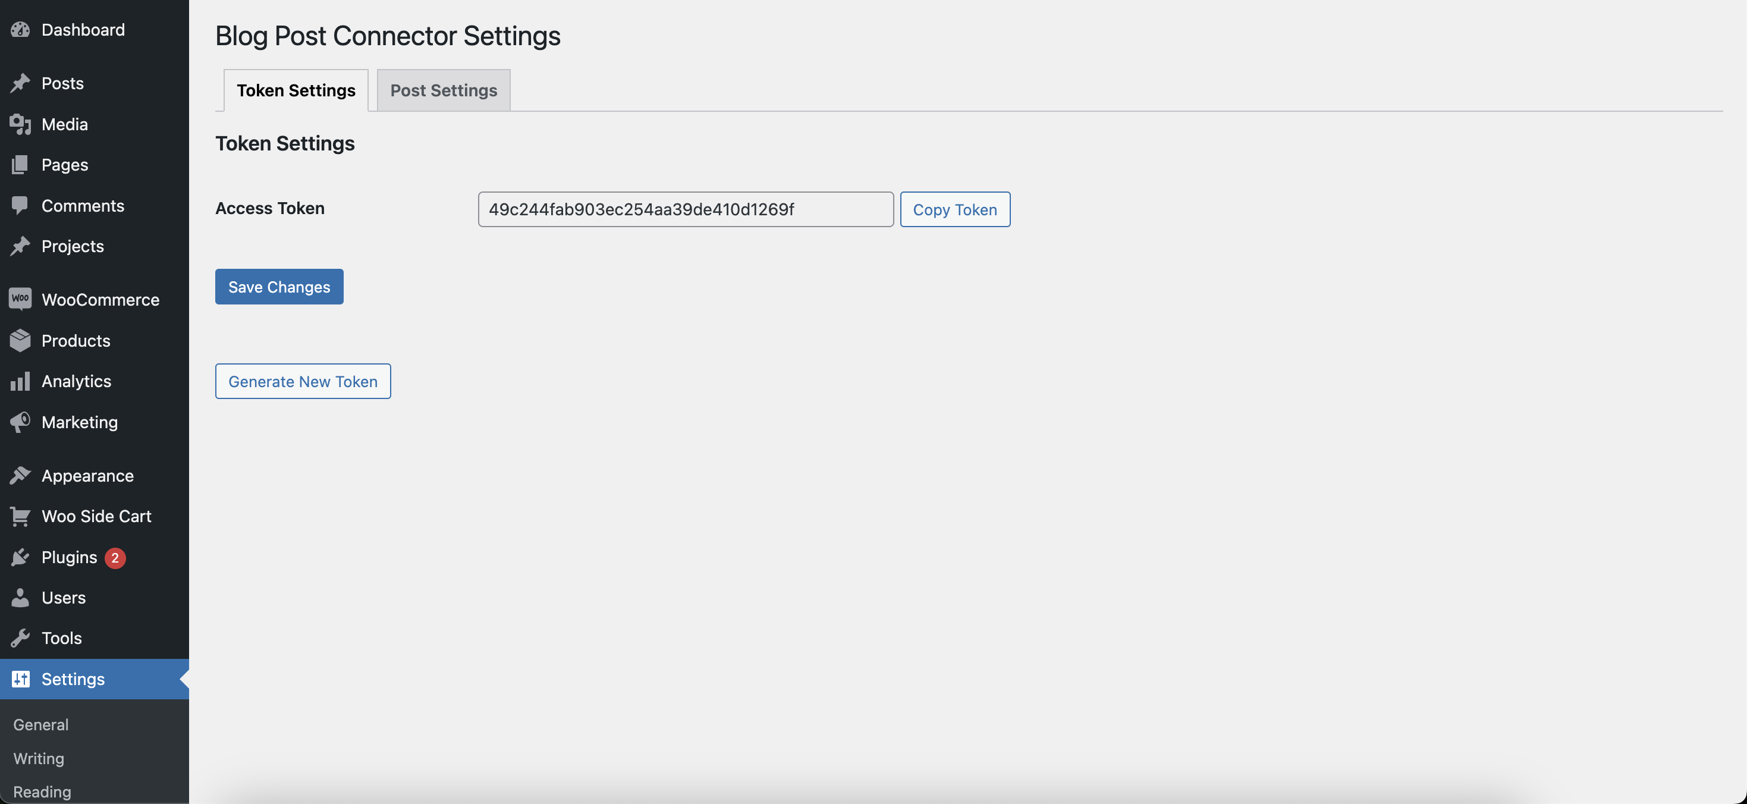Click the Access Token label

coord(270,208)
